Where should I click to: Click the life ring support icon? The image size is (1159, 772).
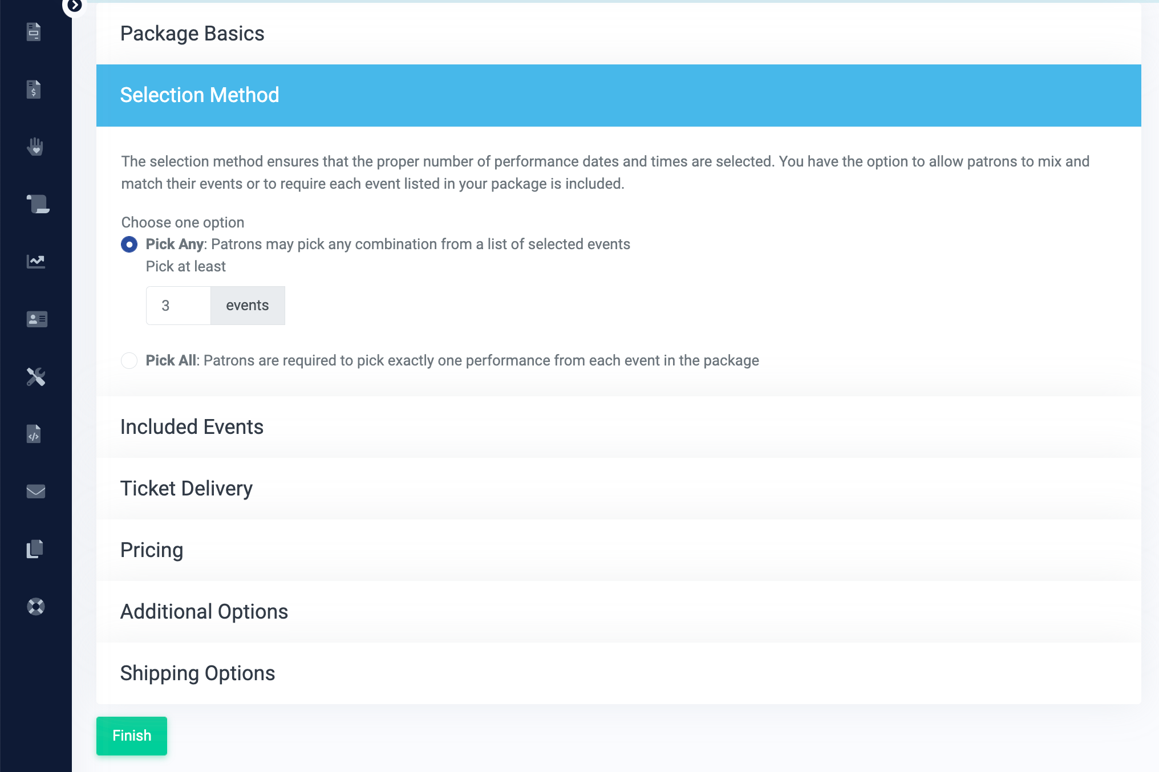pyautogui.click(x=36, y=606)
